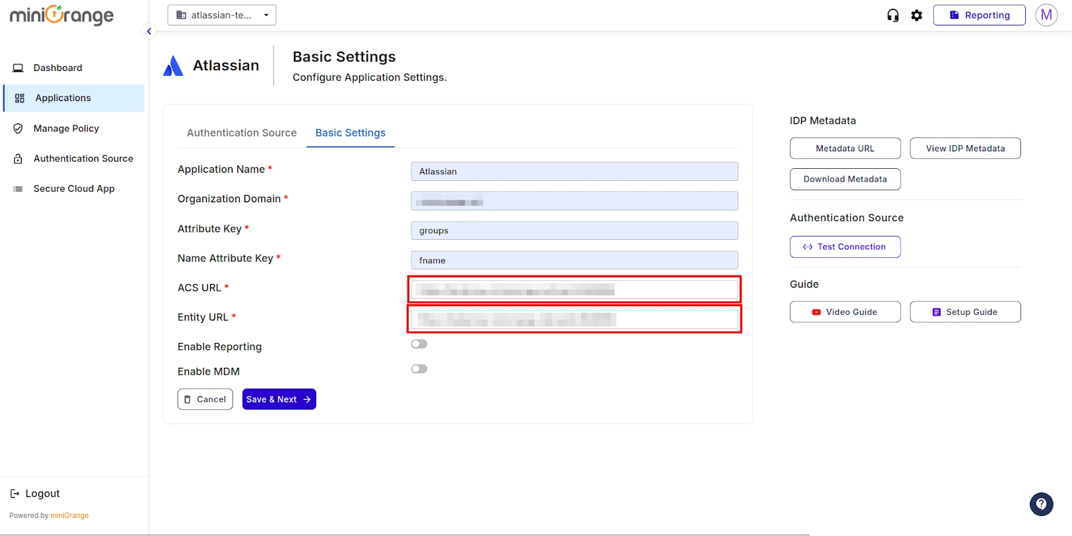This screenshot has height=536, width=1072.
Task: Click the Download Metadata button
Action: pyautogui.click(x=845, y=179)
